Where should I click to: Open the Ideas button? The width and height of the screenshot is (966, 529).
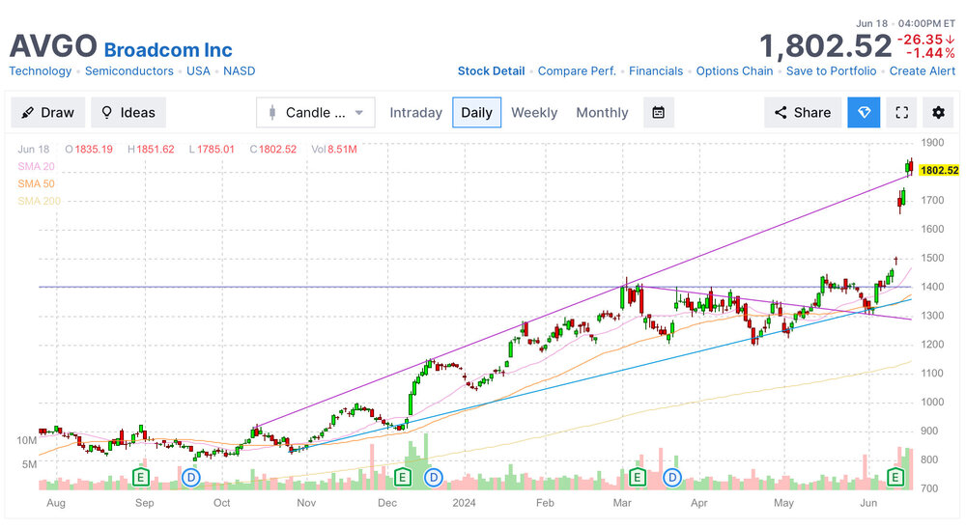click(x=128, y=112)
